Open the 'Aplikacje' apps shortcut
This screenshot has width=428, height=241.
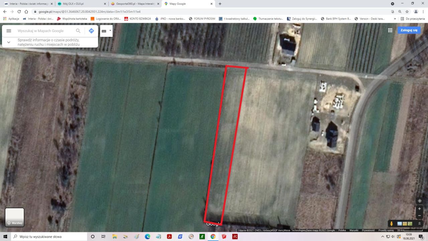(x=11, y=19)
